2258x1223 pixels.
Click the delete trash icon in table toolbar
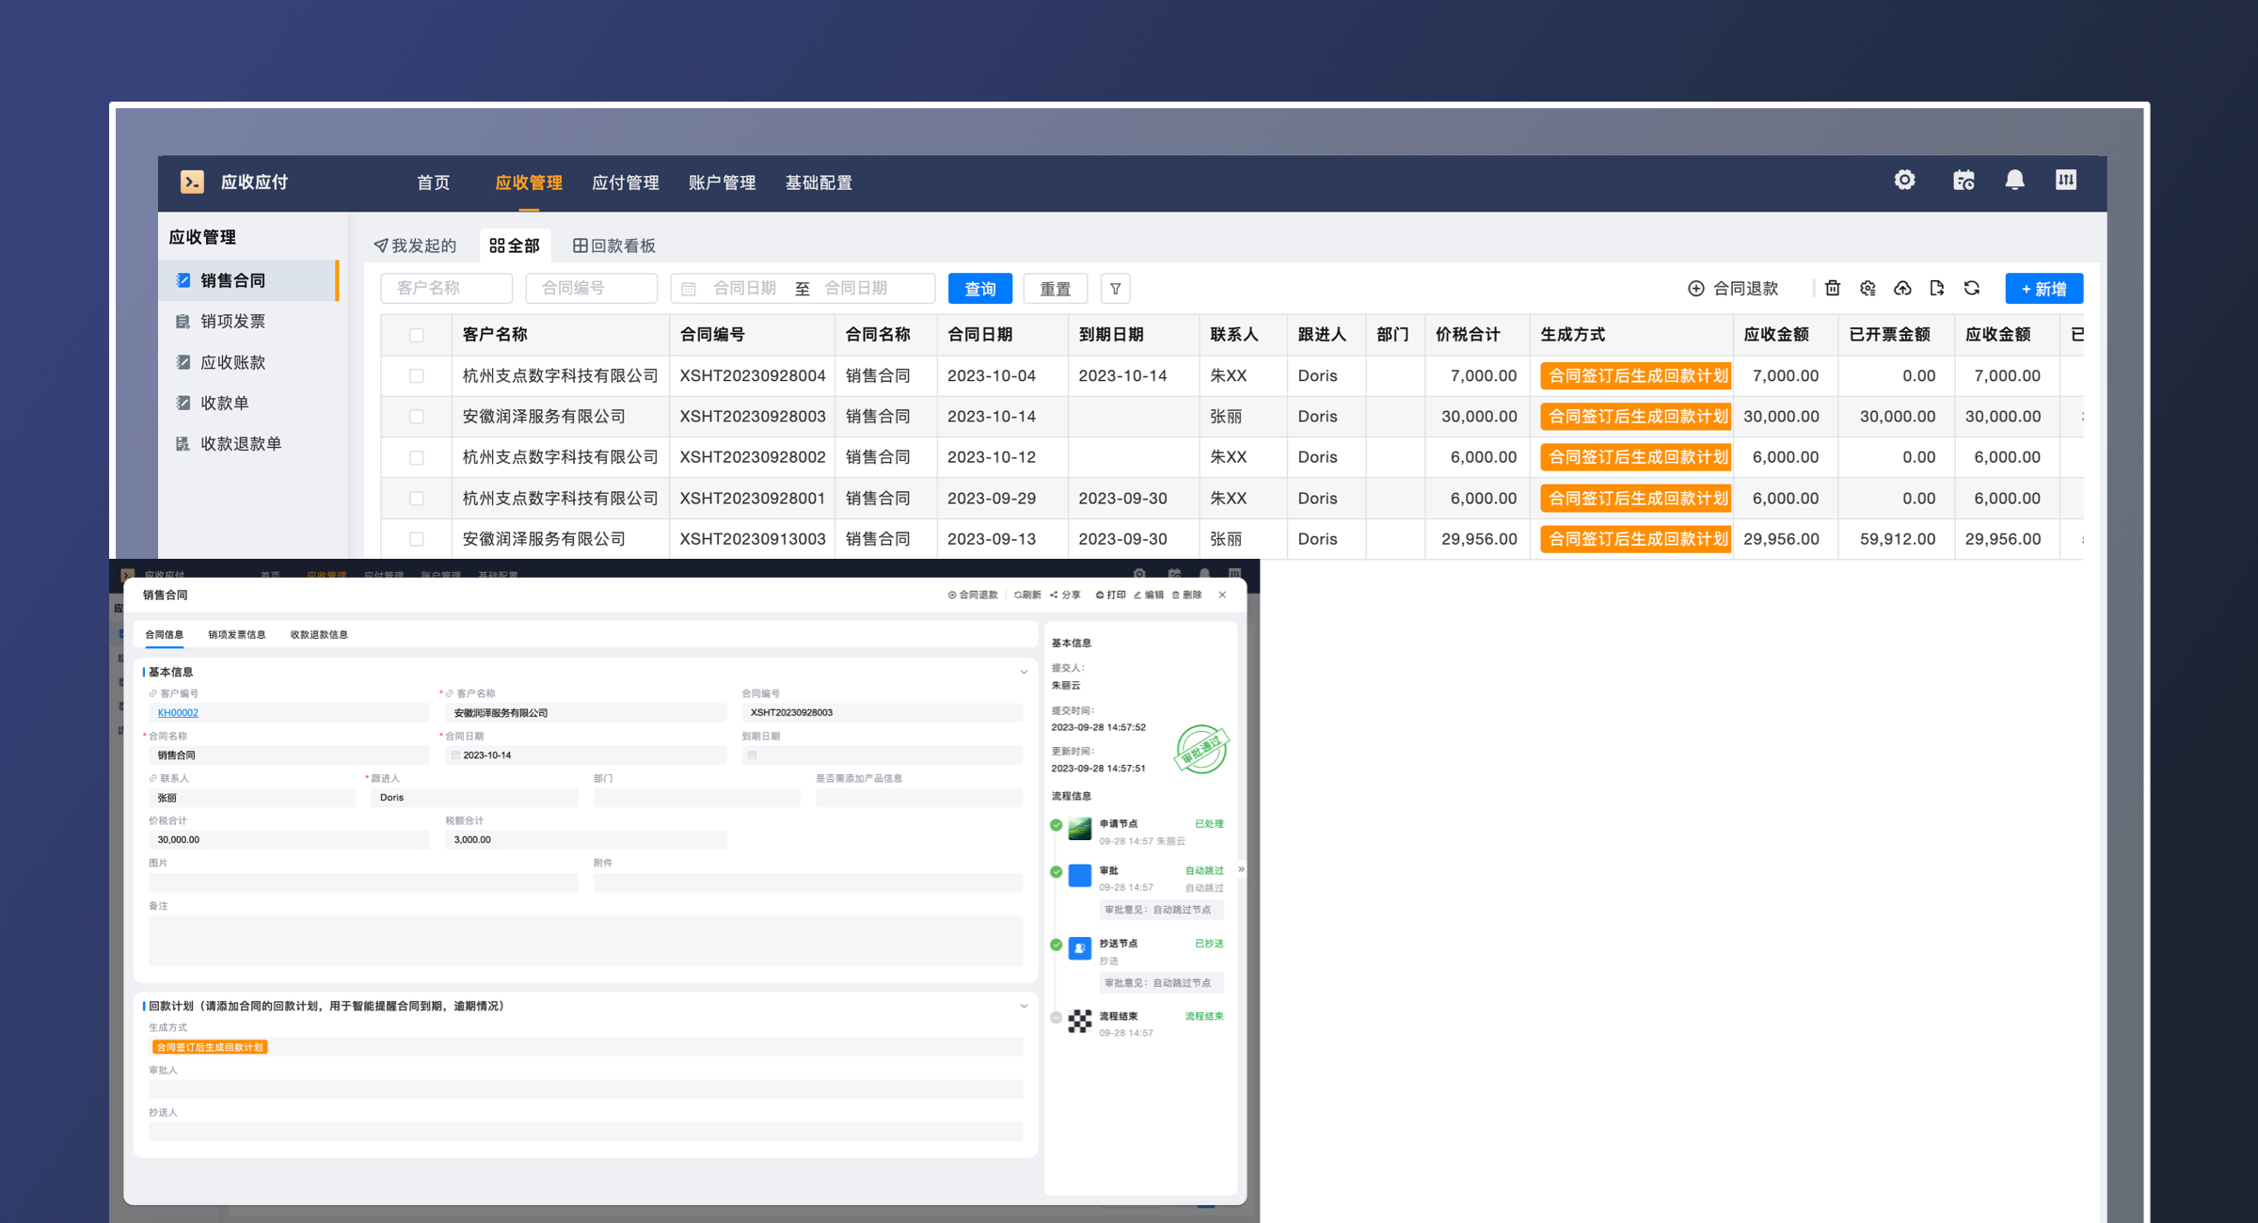pyautogui.click(x=1832, y=288)
